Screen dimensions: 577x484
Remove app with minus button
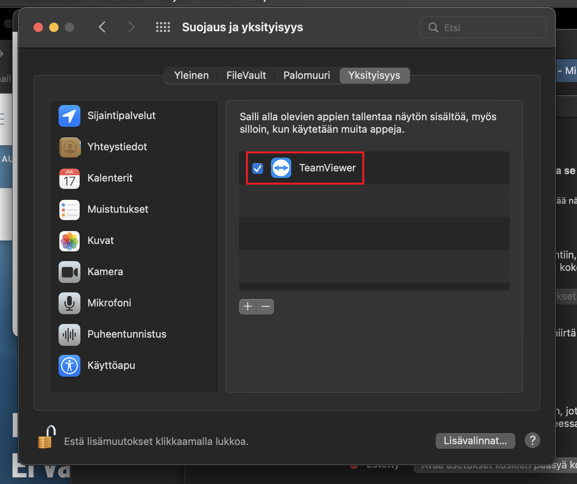click(x=265, y=306)
